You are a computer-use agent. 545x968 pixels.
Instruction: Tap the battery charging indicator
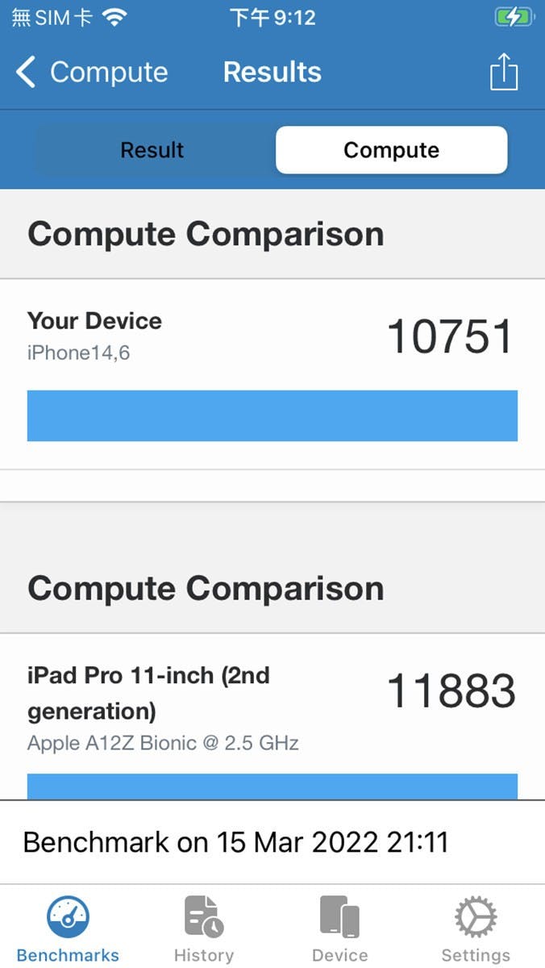(x=513, y=17)
